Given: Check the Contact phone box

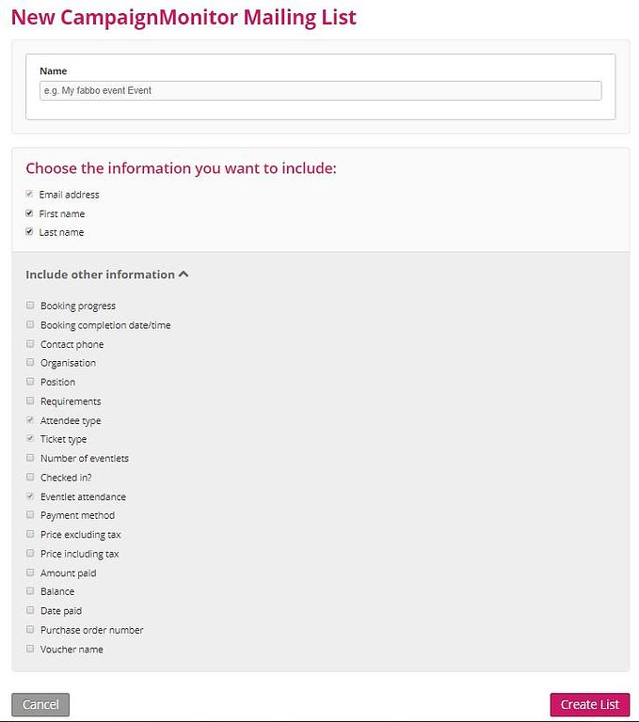Looking at the screenshot, I should pyautogui.click(x=30, y=344).
